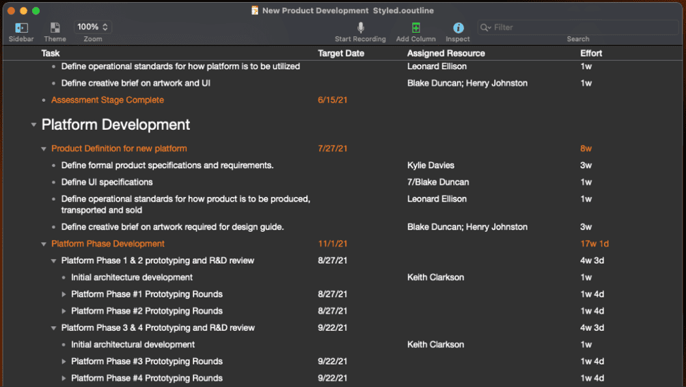Click 4w 3d effort for Phase 1 & 2 review
Screen dimensions: 686x387
592,261
